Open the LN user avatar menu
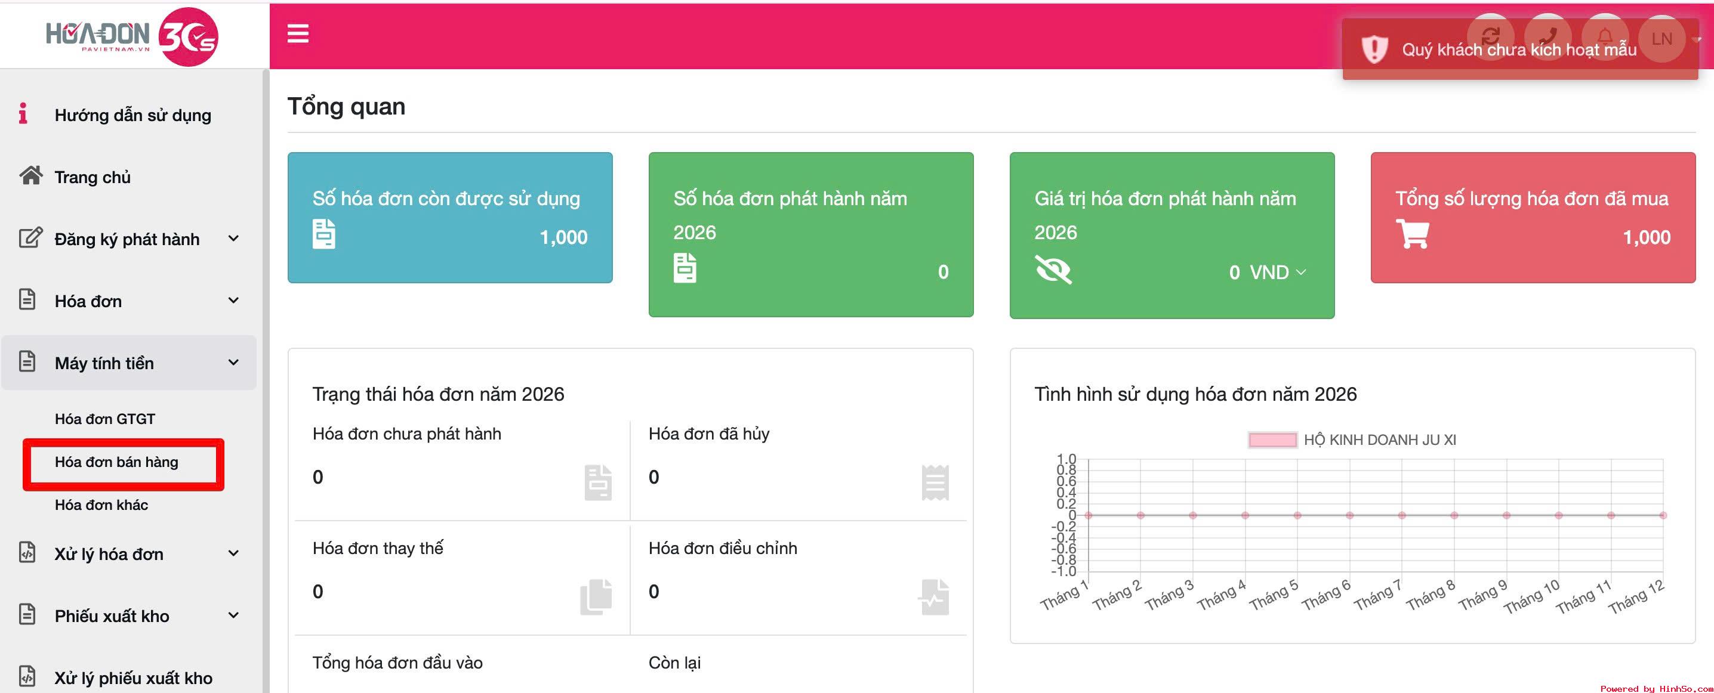The image size is (1714, 693). click(x=1661, y=39)
